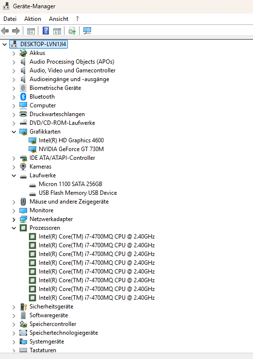This screenshot has height=359, width=253.
Task: Click the IDE ATA/ATAPI-Controller icon
Action: (23, 158)
